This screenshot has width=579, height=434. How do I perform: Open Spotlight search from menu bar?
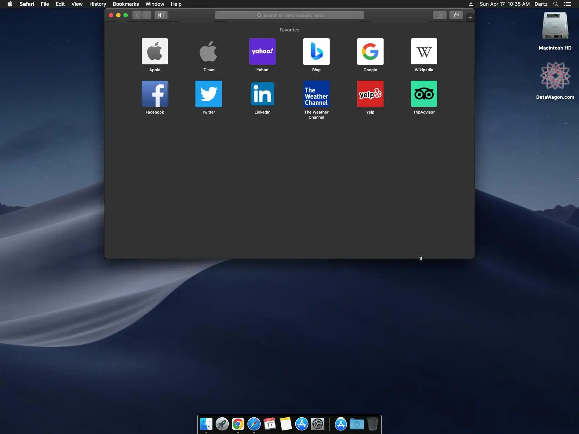(x=556, y=4)
